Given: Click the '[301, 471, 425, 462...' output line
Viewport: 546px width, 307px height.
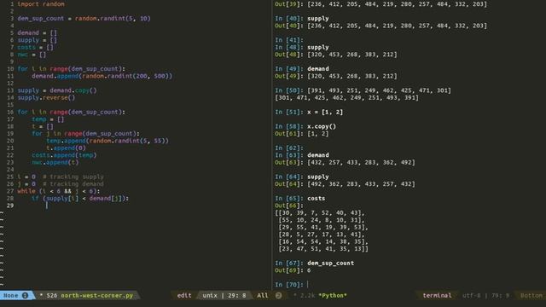Looking at the screenshot, I should pyautogui.click(x=347, y=98).
